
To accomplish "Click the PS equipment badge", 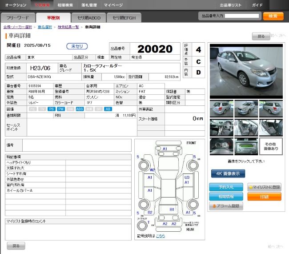I will [x=52, y=109].
